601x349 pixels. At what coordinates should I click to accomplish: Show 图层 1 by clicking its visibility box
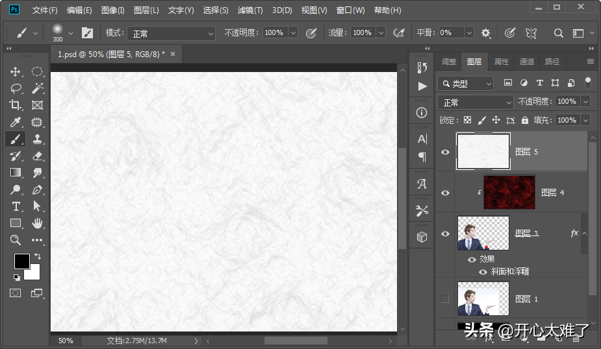(445, 298)
